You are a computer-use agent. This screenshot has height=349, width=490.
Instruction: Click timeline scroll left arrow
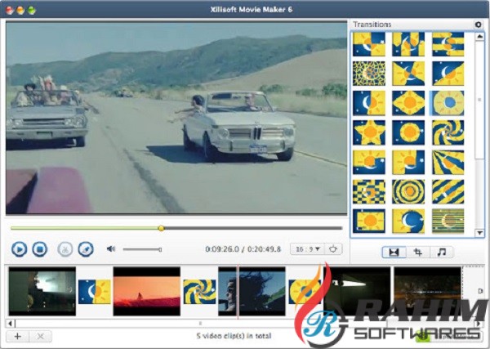click(11, 324)
